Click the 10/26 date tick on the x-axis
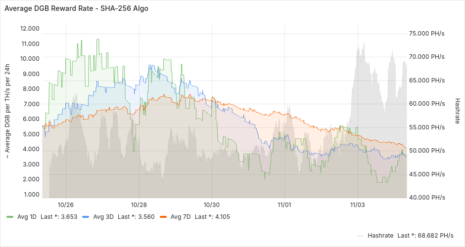Image resolution: width=465 pixels, height=247 pixels. [66, 205]
